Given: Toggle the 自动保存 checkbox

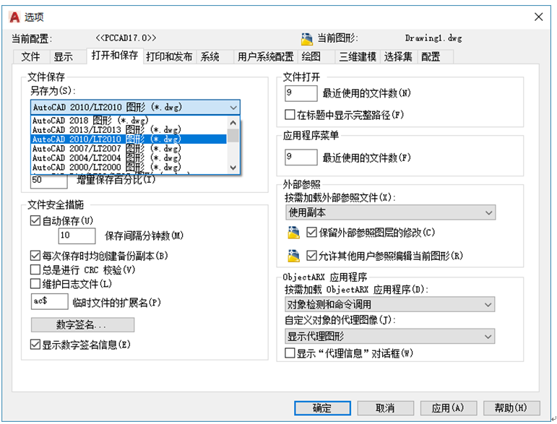Looking at the screenshot, I should click(35, 220).
